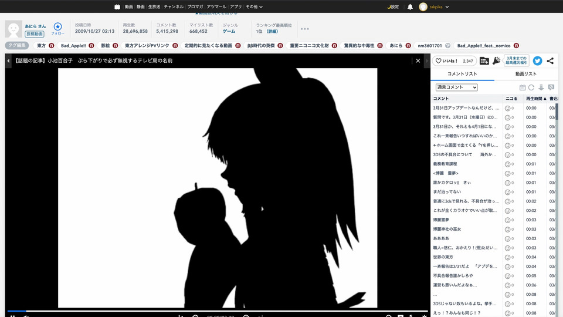Click the takpika user avatar
The image size is (563, 317).
tap(423, 7)
